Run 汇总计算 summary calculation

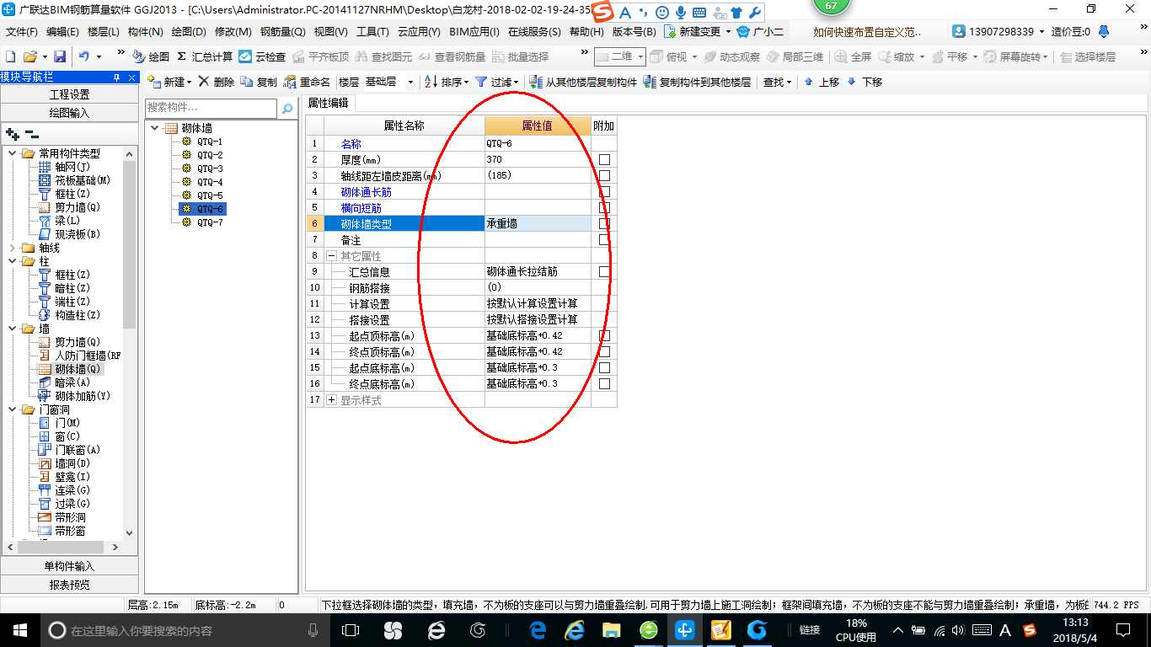point(205,56)
